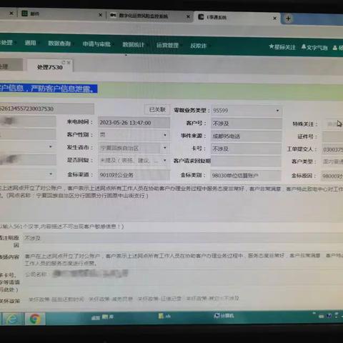
Task: Close the 处理7530 inner tab
Action: pyautogui.click(x=69, y=62)
